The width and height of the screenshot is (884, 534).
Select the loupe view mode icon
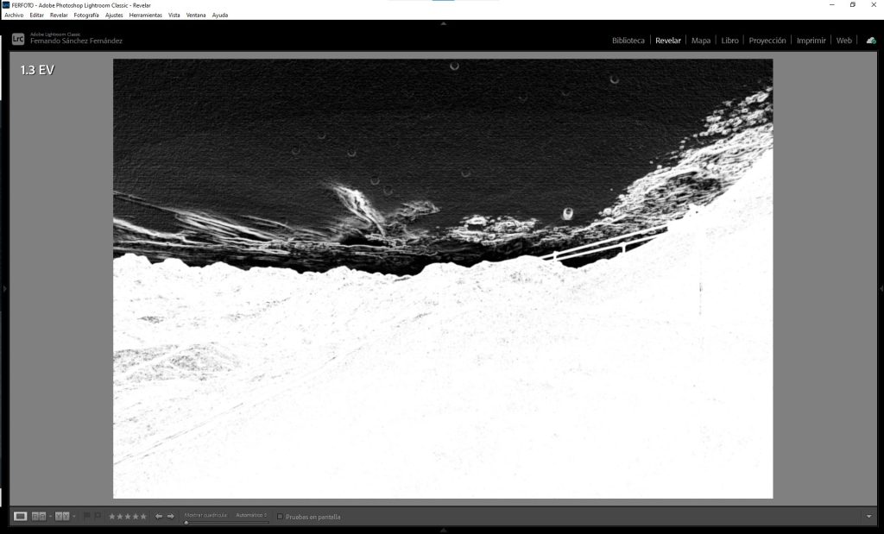tap(21, 516)
